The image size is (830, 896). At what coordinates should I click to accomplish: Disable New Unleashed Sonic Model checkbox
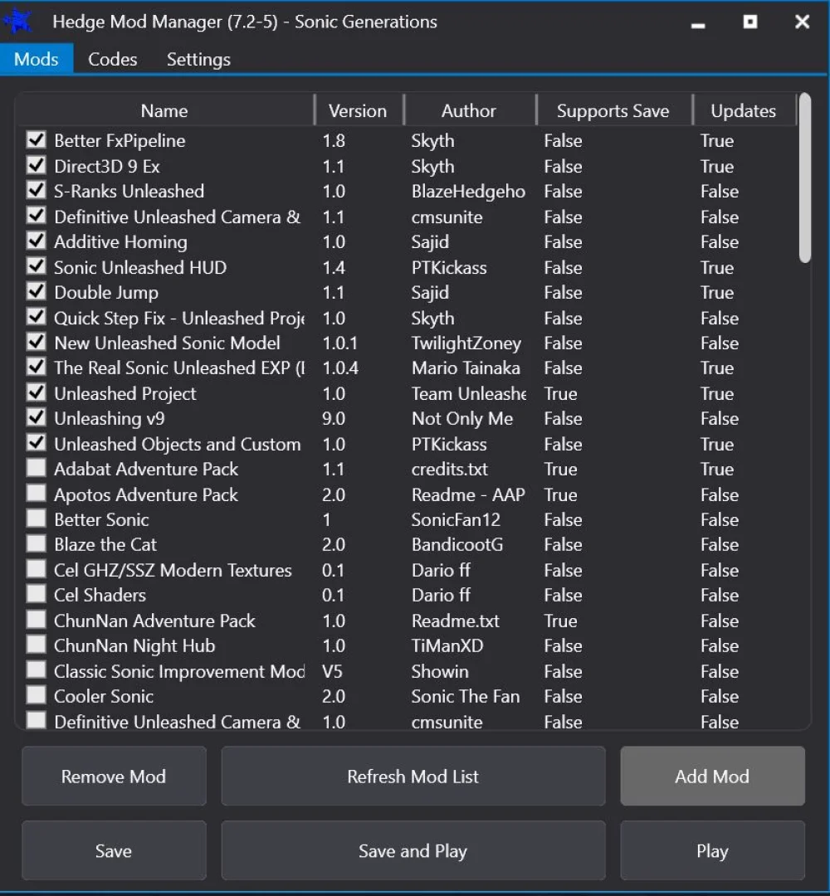click(x=37, y=343)
